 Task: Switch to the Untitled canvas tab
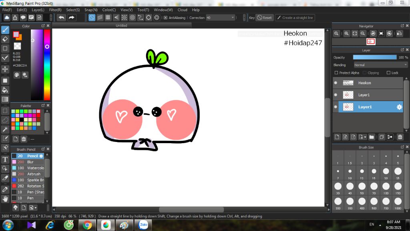[122, 25]
